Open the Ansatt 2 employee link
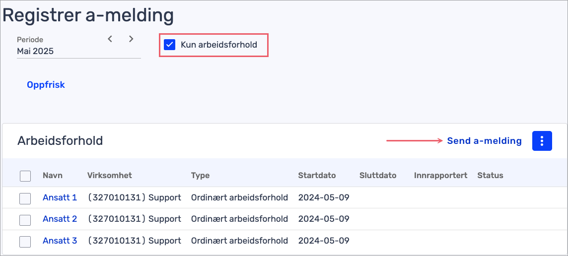 (60, 219)
